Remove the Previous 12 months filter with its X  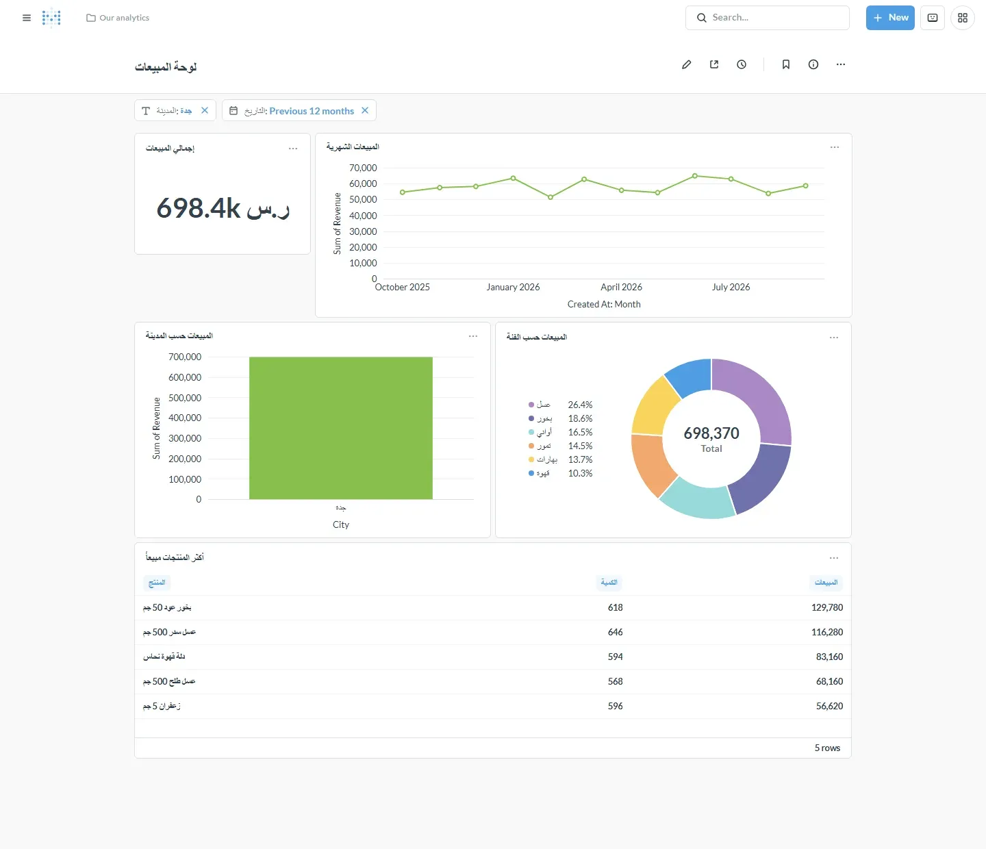(365, 110)
